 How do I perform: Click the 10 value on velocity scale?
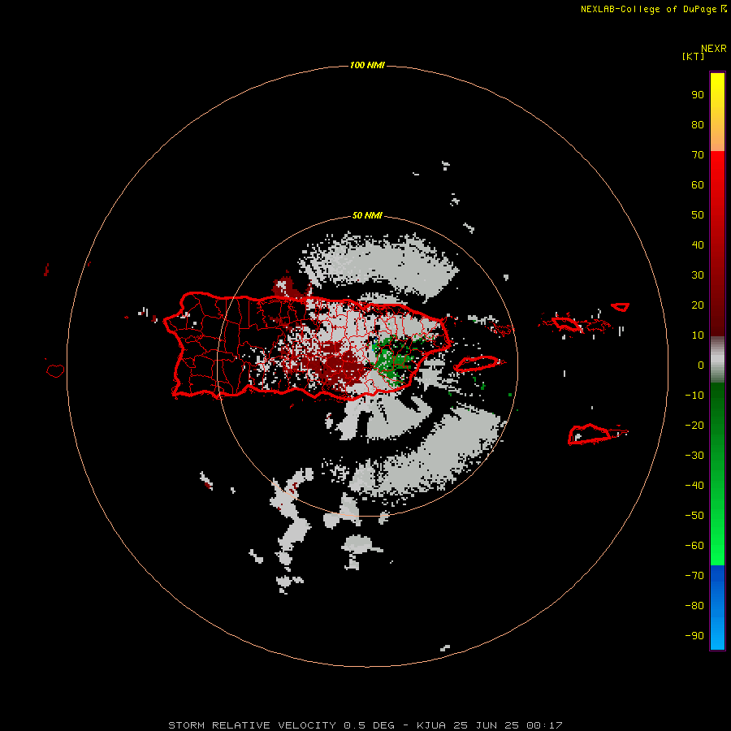coord(698,335)
